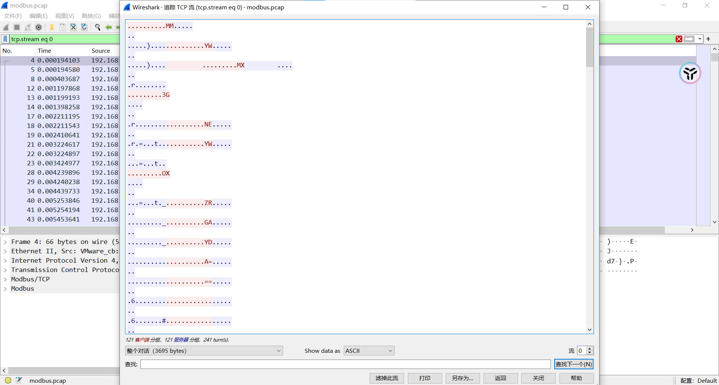Click the capture file properties status icon

pyautogui.click(x=19, y=380)
